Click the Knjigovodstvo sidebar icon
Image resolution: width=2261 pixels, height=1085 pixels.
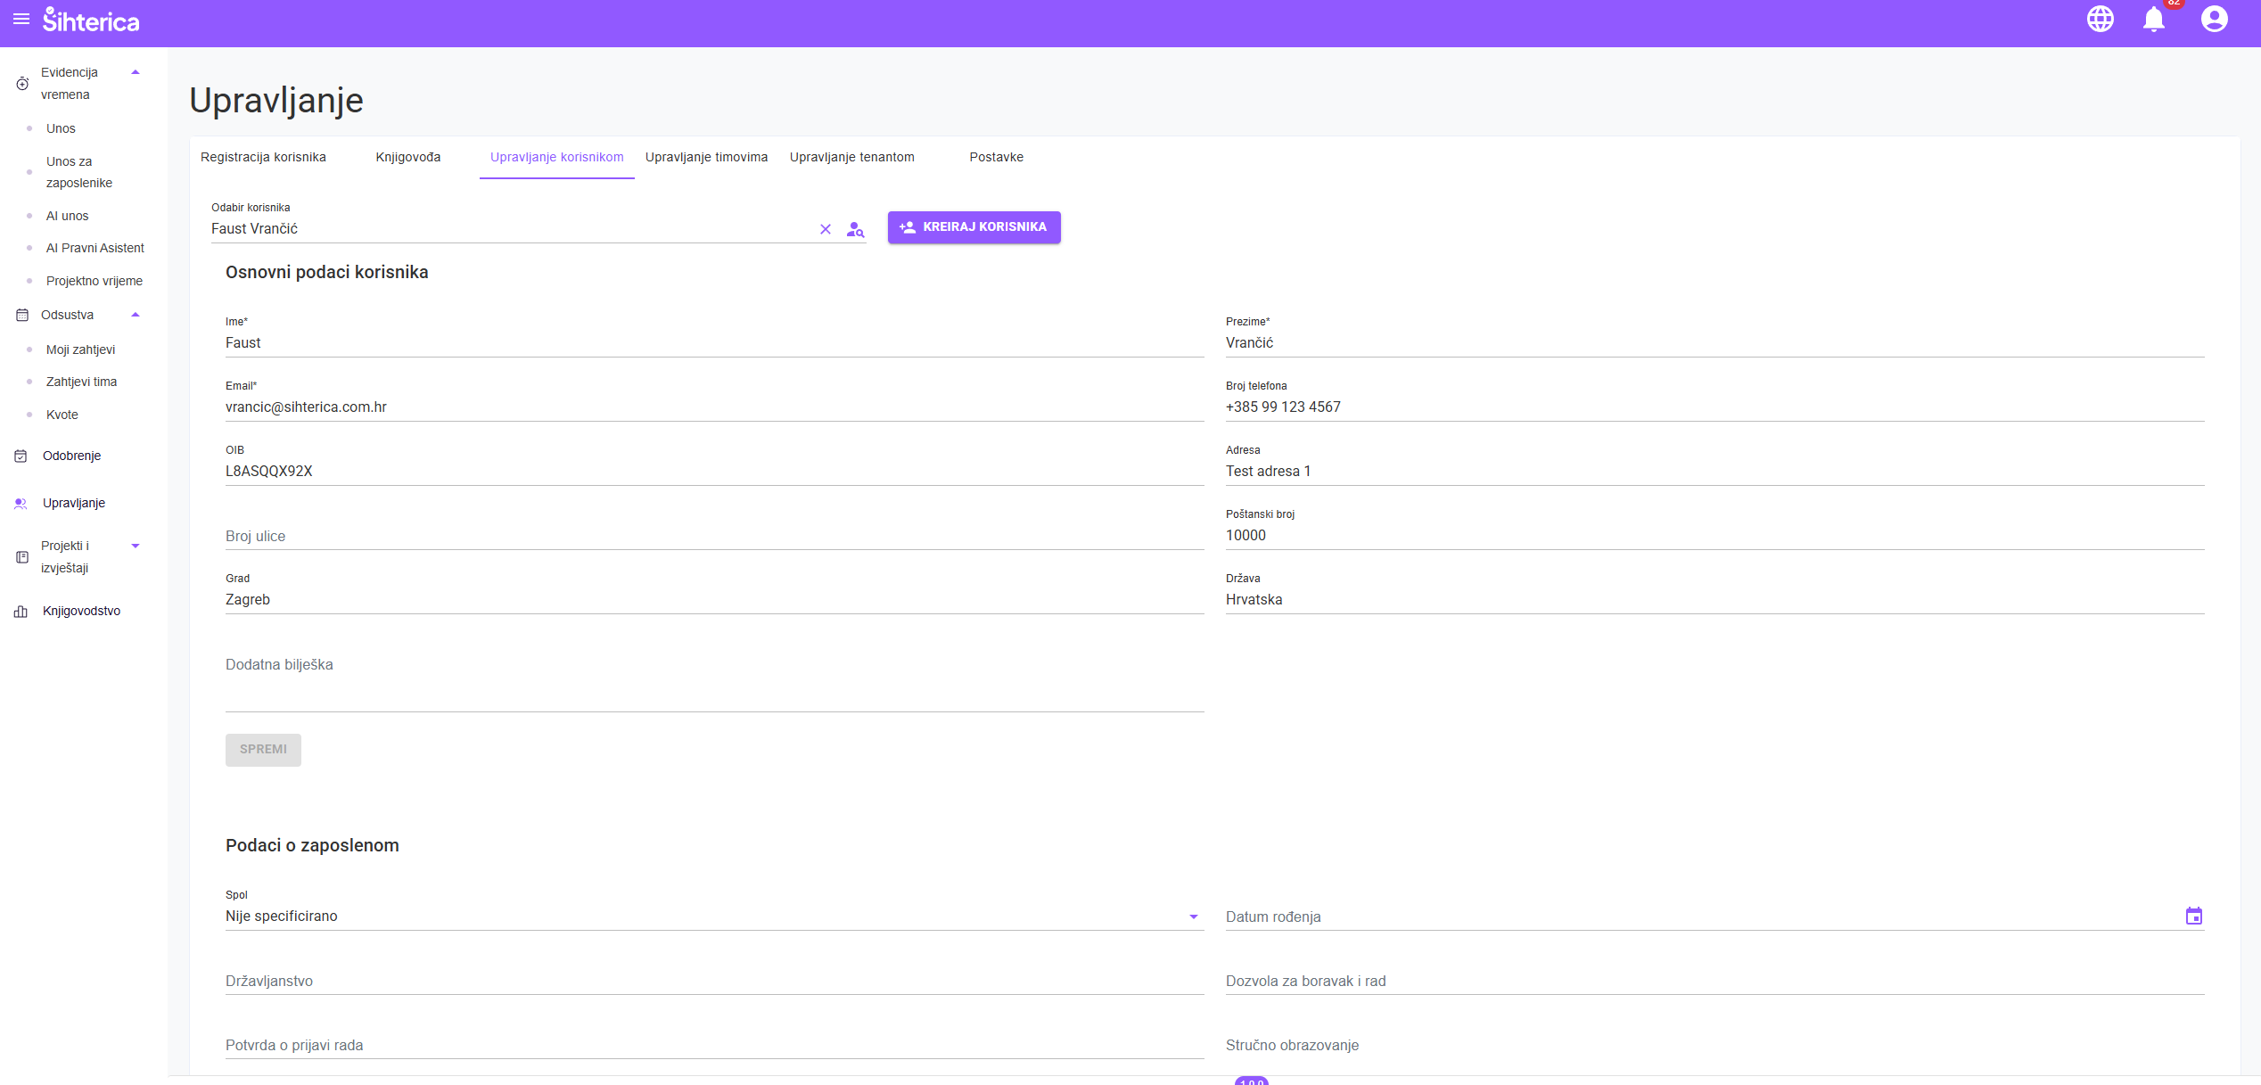[21, 612]
